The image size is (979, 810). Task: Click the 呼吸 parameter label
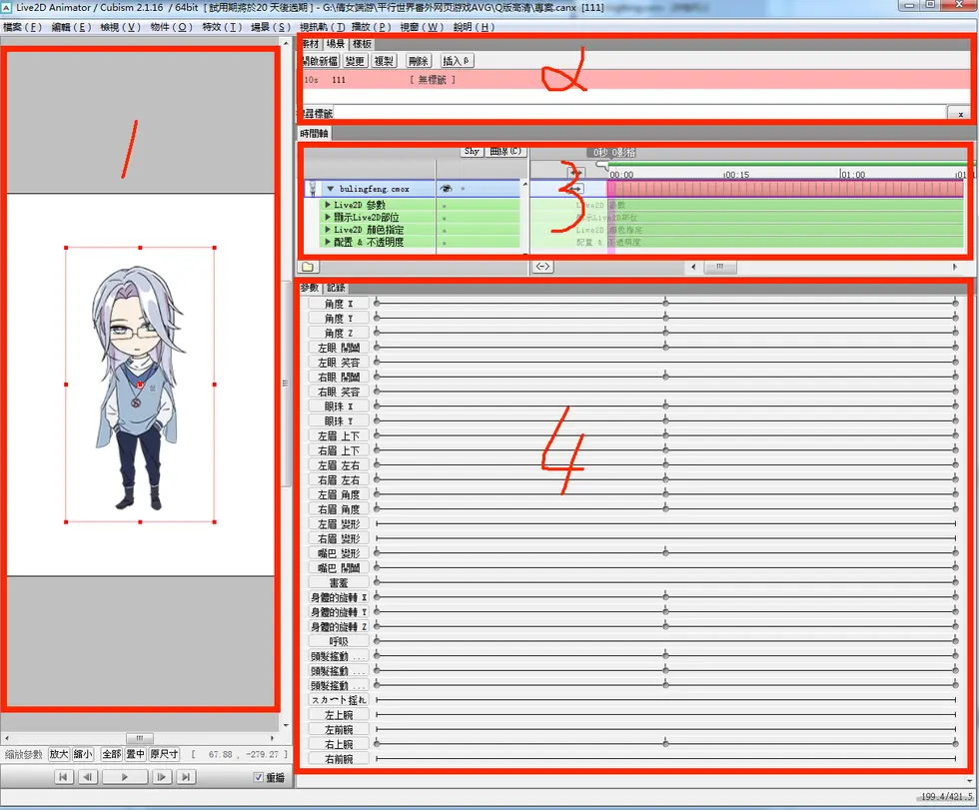point(339,641)
